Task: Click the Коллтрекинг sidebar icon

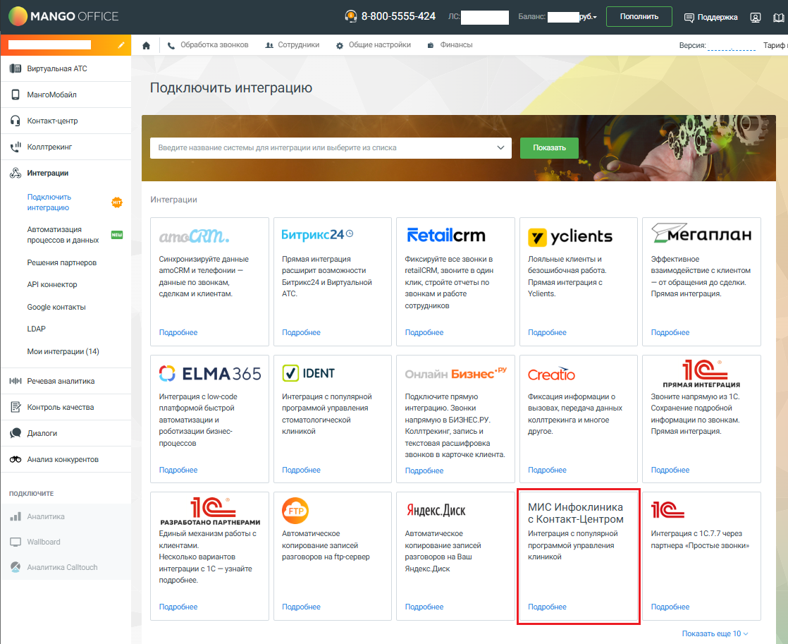Action: click(16, 147)
